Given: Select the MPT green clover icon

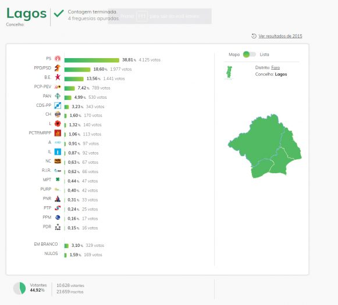Looking at the screenshot, I should click(58, 180).
